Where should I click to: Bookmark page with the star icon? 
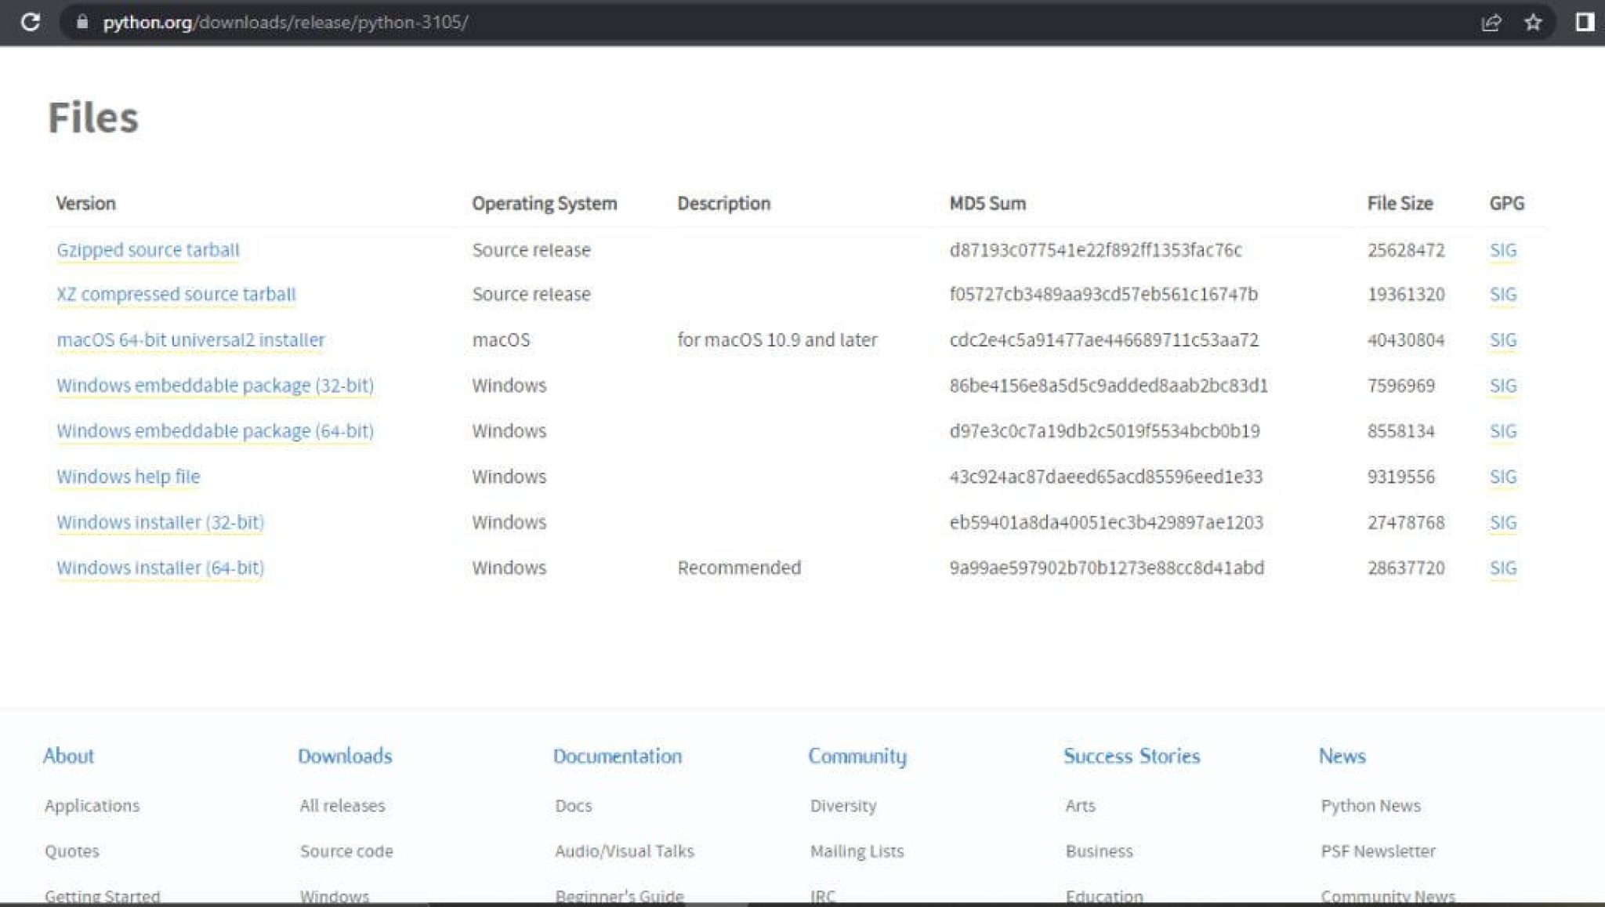tap(1533, 22)
